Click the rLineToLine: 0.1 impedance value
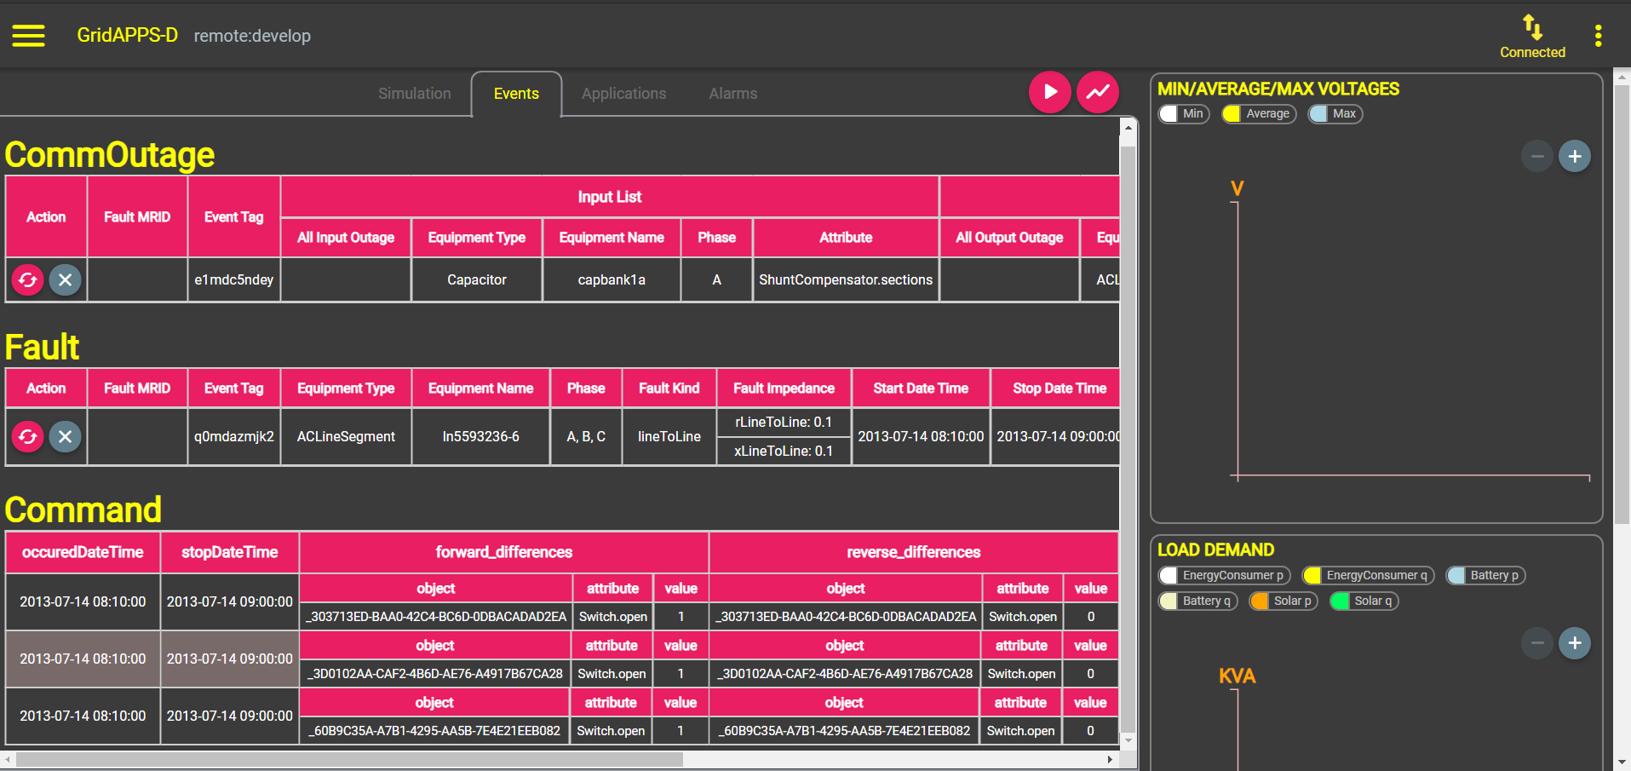The width and height of the screenshot is (1631, 771). [784, 423]
